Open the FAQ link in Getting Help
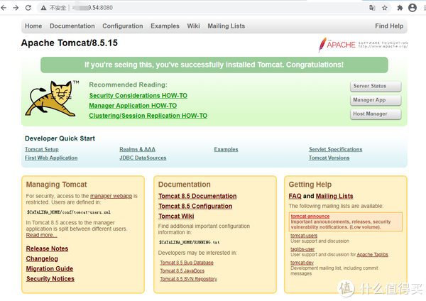 [x=295, y=196]
